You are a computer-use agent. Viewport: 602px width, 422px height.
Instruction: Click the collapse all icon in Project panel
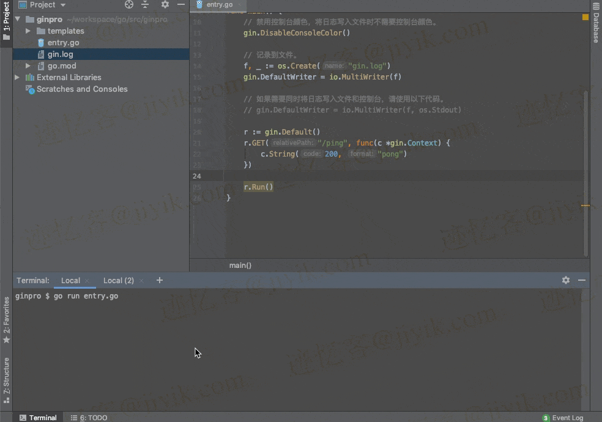pos(145,5)
